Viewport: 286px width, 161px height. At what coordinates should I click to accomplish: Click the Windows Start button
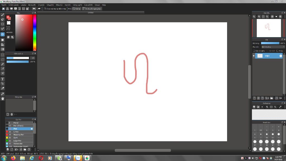(4, 158)
